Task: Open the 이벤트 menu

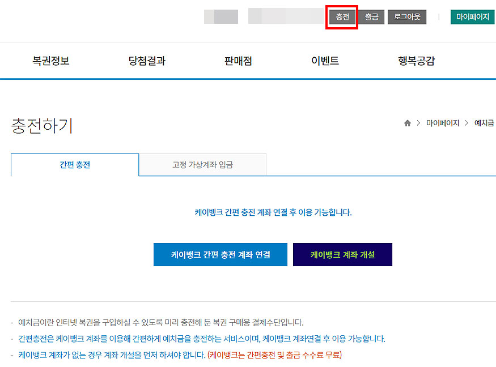Action: (x=325, y=61)
